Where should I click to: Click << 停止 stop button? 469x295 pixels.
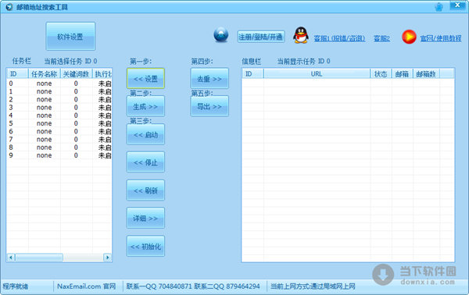[x=145, y=162]
